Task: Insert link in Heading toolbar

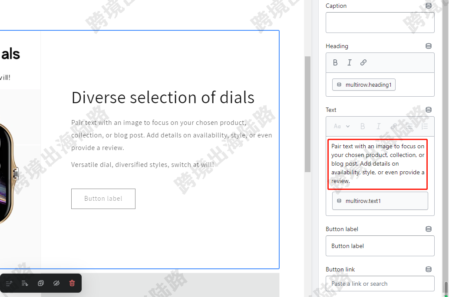Action: [x=363, y=62]
